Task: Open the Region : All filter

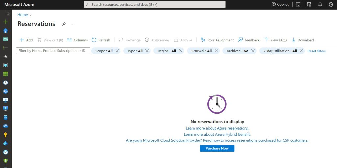Action: pos(167,51)
